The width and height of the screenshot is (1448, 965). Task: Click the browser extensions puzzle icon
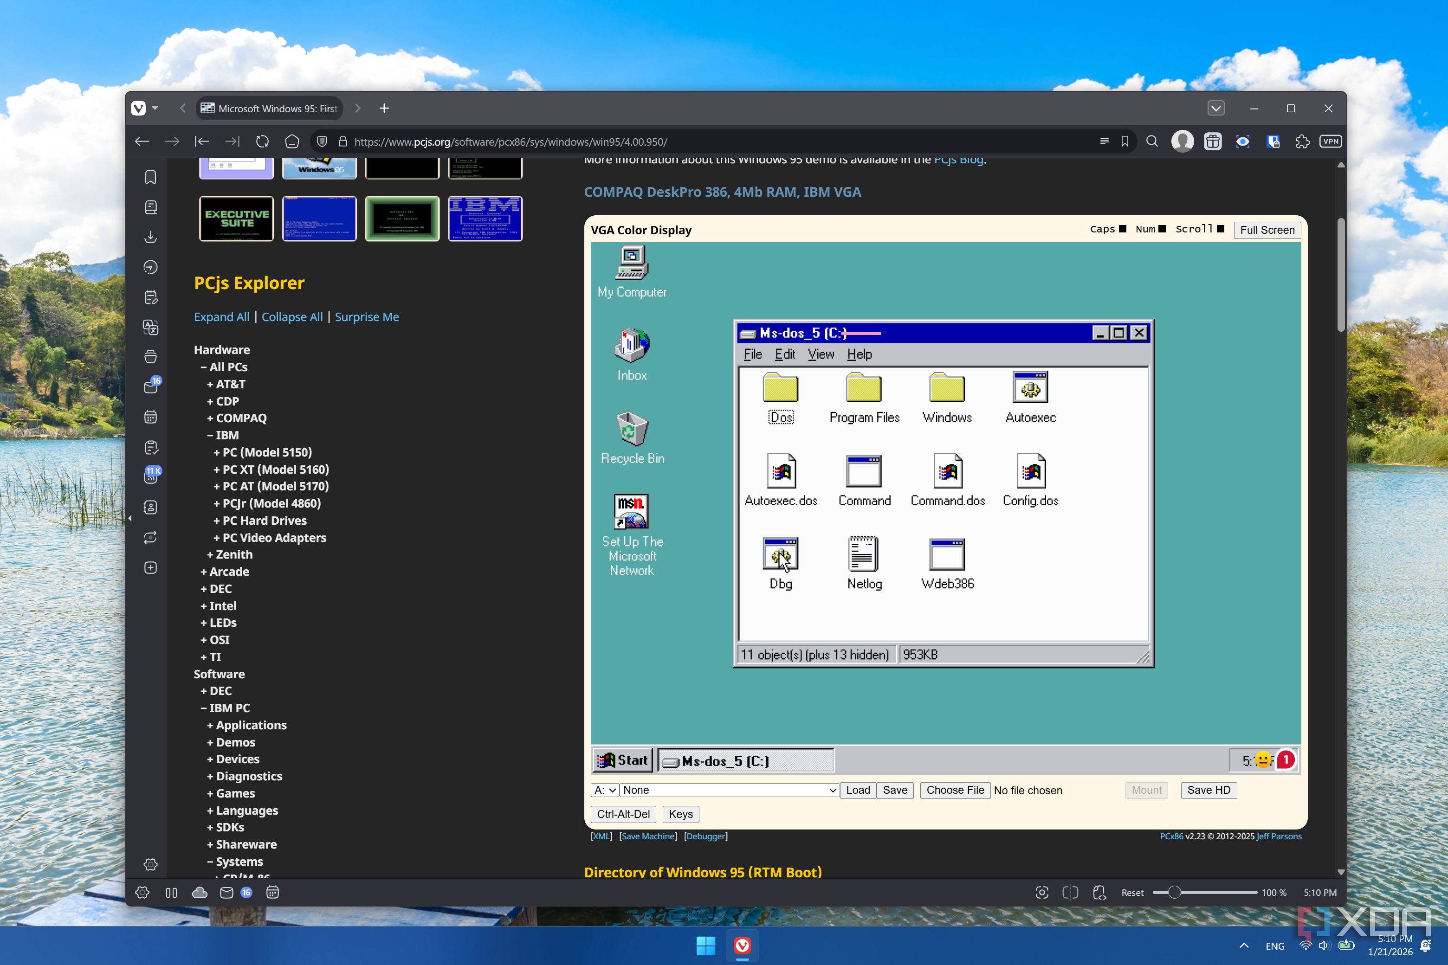click(1302, 142)
